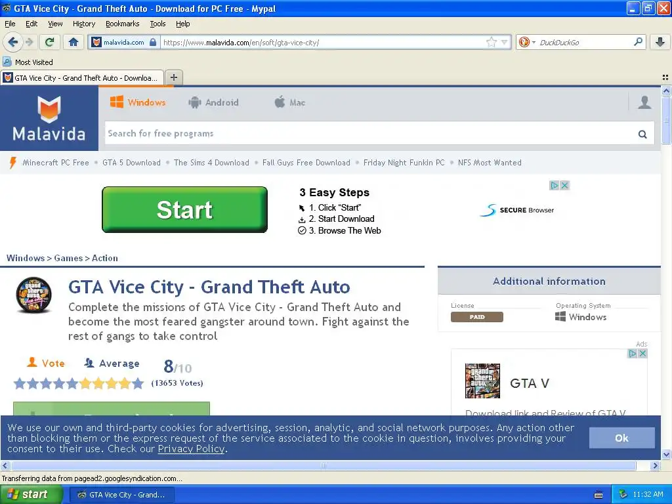
Task: Open the History menu
Action: coord(84,24)
